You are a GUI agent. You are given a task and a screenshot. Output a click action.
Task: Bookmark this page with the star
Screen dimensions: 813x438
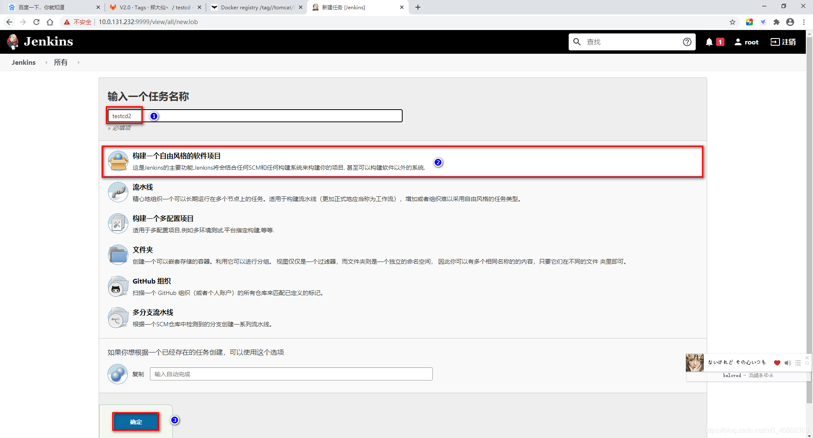click(x=733, y=22)
